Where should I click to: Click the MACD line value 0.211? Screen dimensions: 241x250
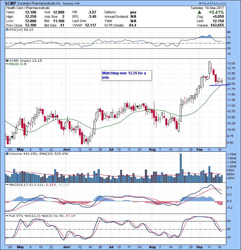point(39,185)
